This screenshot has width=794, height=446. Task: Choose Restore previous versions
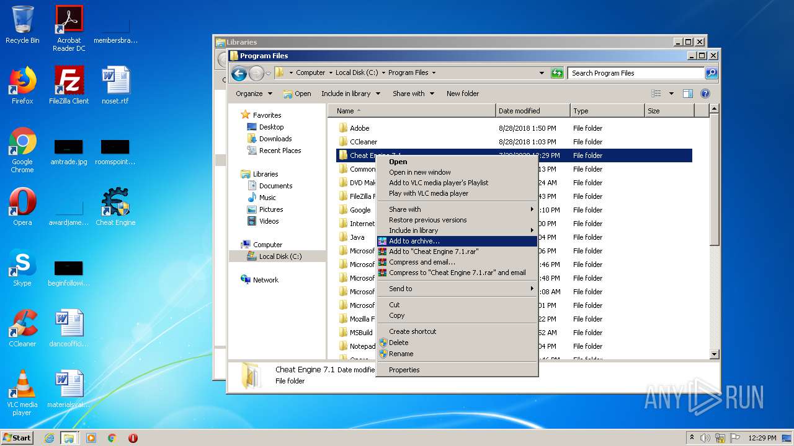tap(457, 220)
